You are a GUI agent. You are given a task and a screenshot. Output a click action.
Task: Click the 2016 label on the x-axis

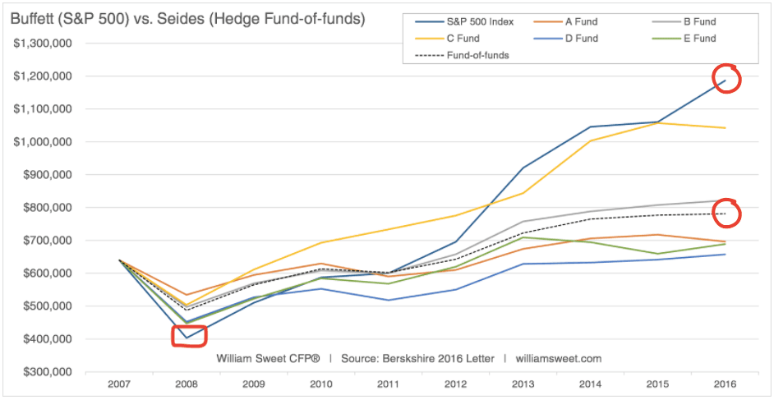pos(724,384)
